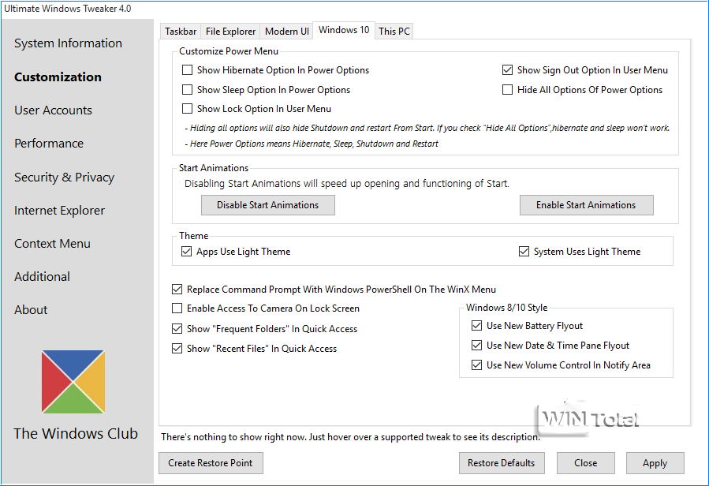Check Hide All Options Of Power Options

coord(508,90)
